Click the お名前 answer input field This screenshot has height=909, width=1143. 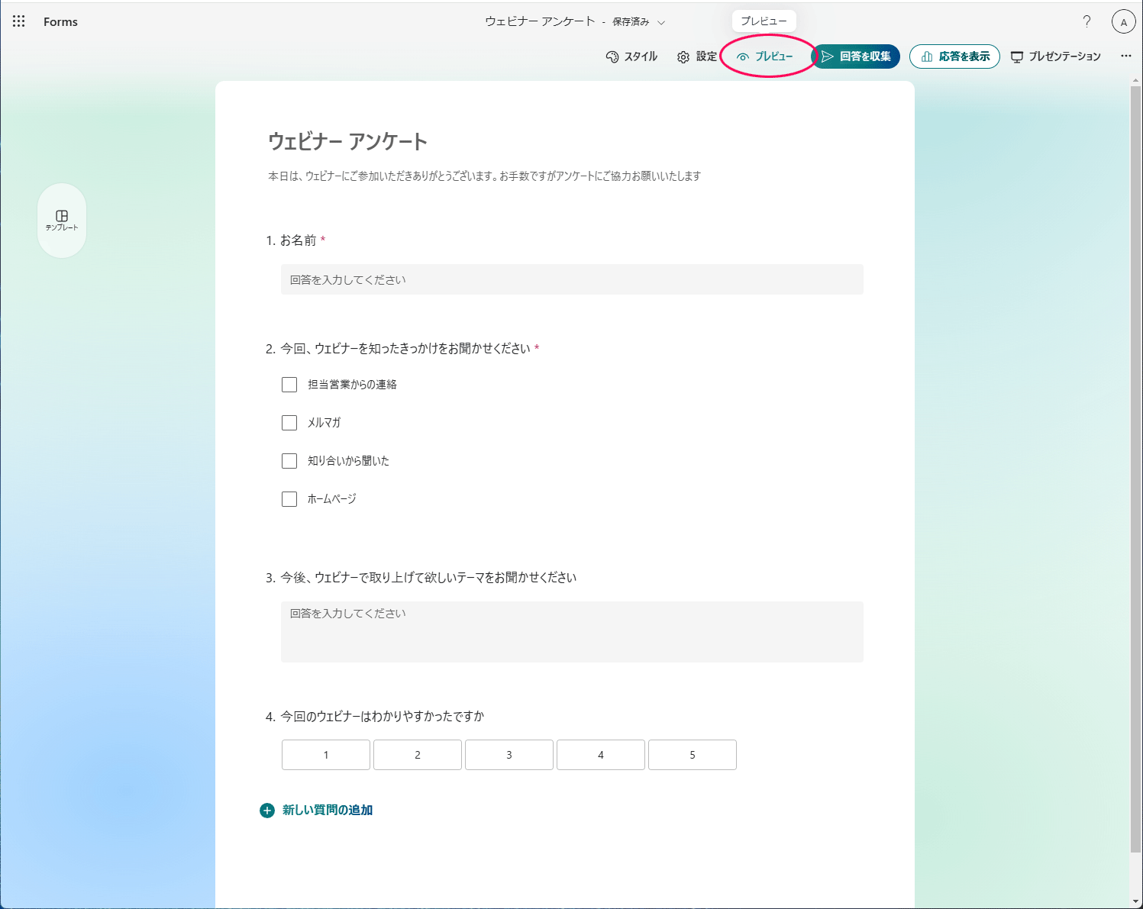572,279
